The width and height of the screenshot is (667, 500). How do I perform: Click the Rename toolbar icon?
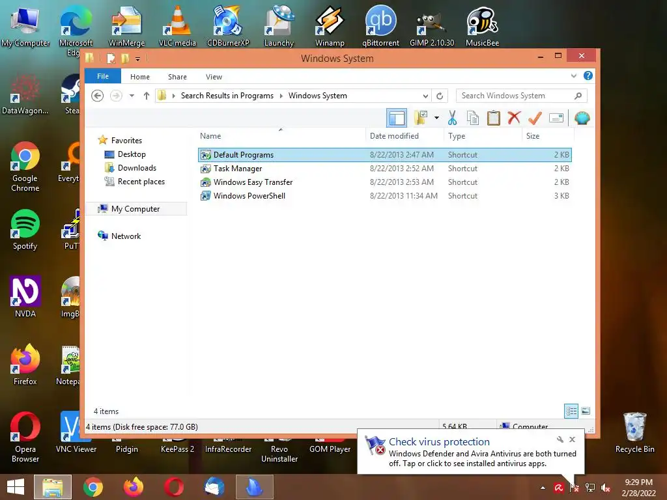(x=556, y=118)
